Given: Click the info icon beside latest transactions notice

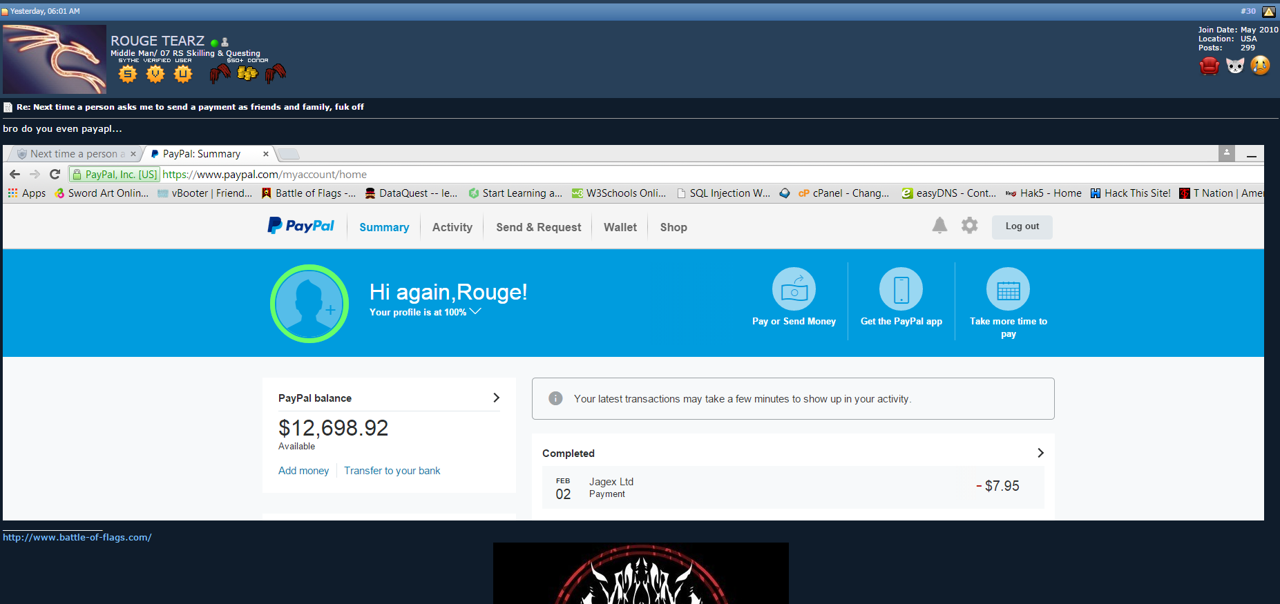Looking at the screenshot, I should pos(555,398).
